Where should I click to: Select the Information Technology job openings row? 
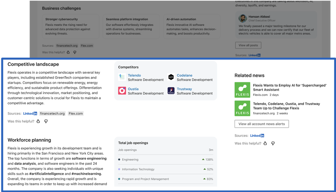(166, 169)
